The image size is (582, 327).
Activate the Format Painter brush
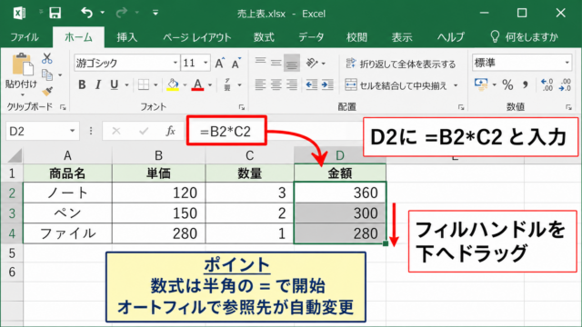tap(47, 91)
